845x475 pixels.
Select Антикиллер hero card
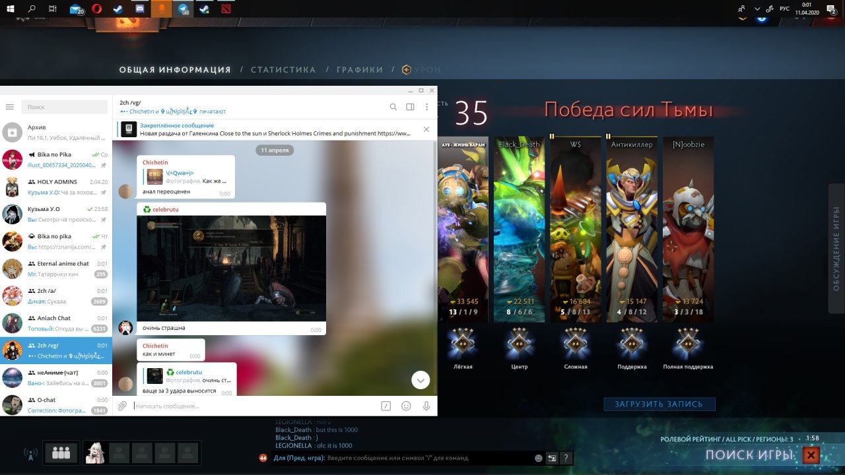[632, 230]
